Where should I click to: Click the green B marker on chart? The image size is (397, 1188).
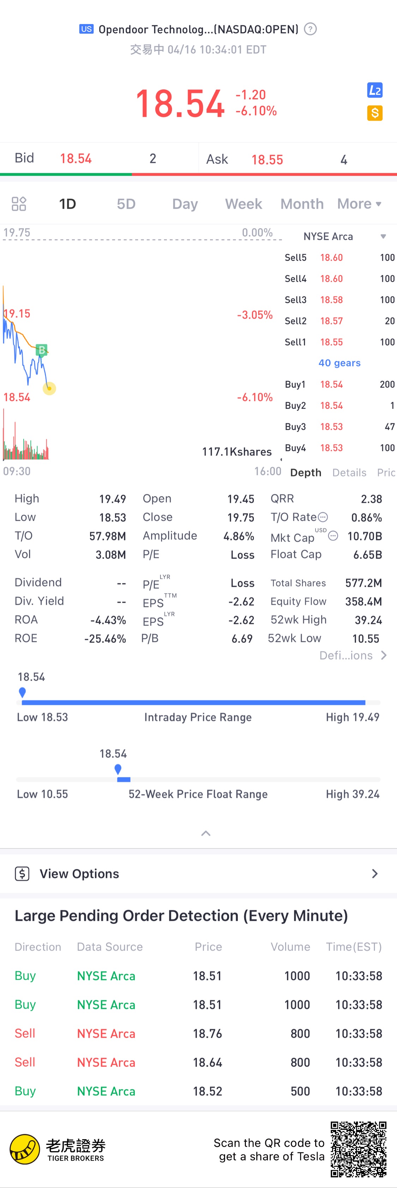(x=41, y=350)
